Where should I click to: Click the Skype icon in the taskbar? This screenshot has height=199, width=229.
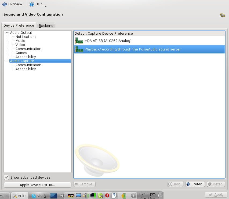click(x=34, y=196)
